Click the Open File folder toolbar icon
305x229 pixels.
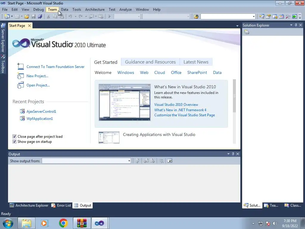(27, 17)
